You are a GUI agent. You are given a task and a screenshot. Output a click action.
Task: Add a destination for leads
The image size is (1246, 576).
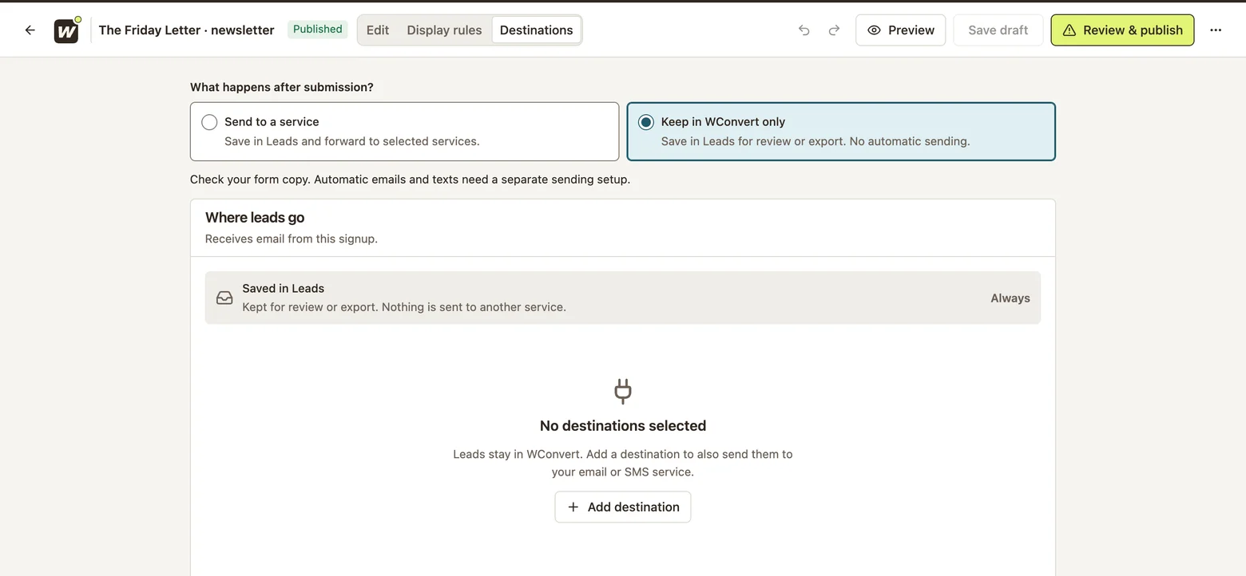[x=623, y=507]
